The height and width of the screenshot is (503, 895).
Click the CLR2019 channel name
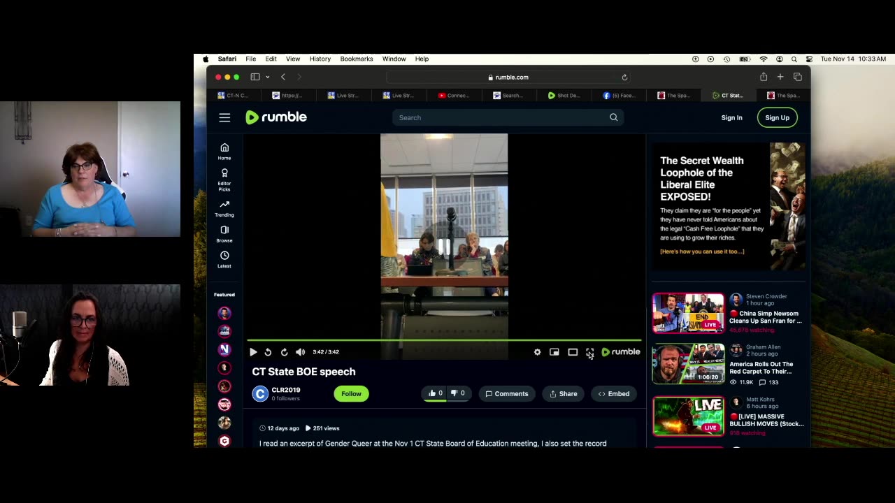pos(286,390)
